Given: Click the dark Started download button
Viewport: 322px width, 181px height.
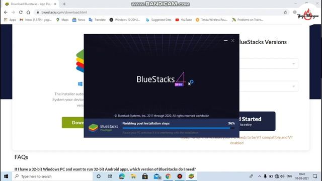Looking at the screenshot, I should 257,121.
